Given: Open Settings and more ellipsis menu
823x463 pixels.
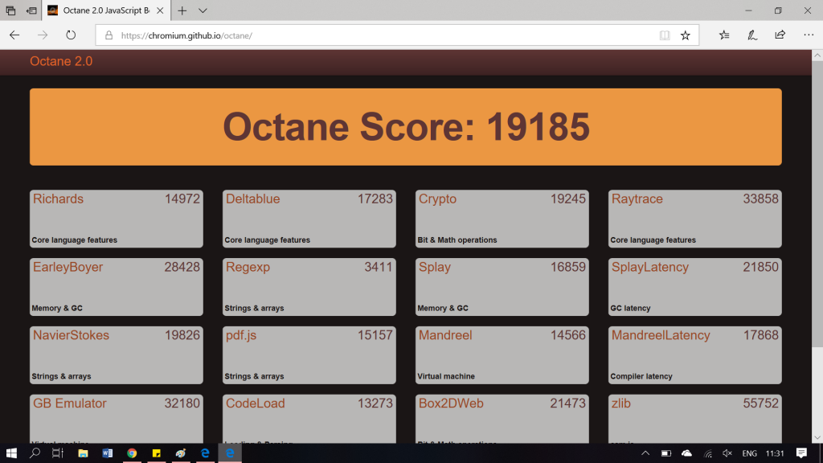Looking at the screenshot, I should click(808, 35).
